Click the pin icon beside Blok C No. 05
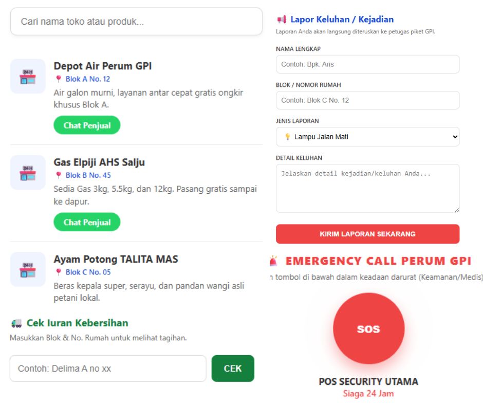Image resolution: width=483 pixels, height=405 pixels. 58,271
